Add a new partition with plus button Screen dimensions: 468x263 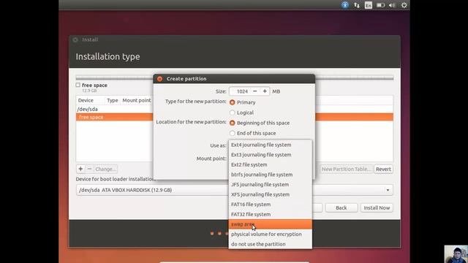pos(80,169)
